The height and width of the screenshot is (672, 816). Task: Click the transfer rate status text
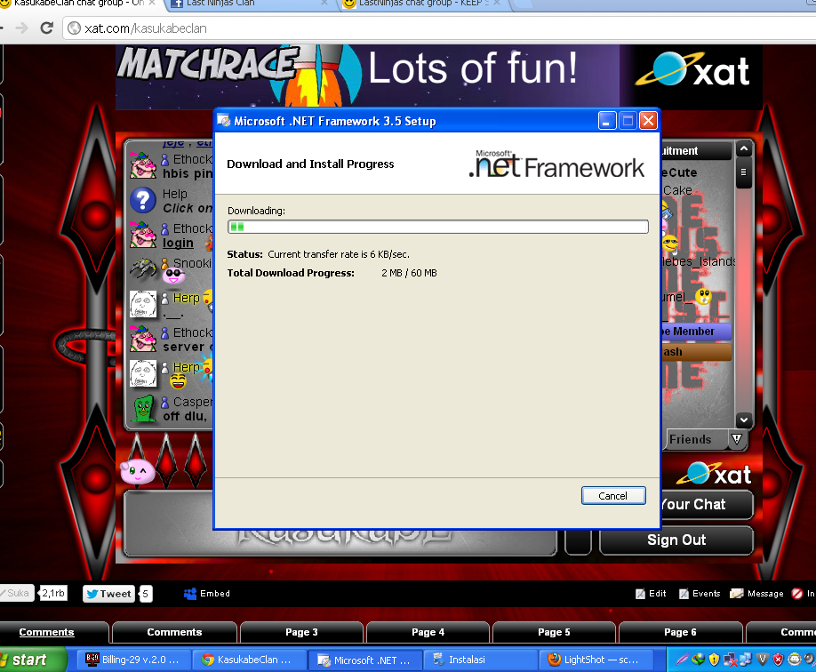(x=339, y=254)
